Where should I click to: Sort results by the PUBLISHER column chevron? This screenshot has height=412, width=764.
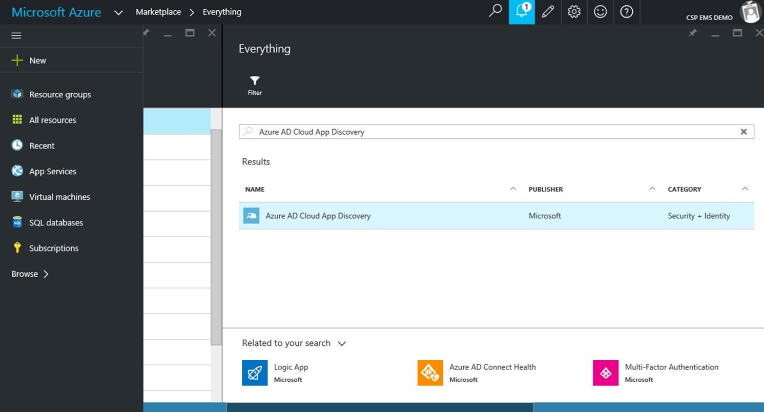(652, 189)
